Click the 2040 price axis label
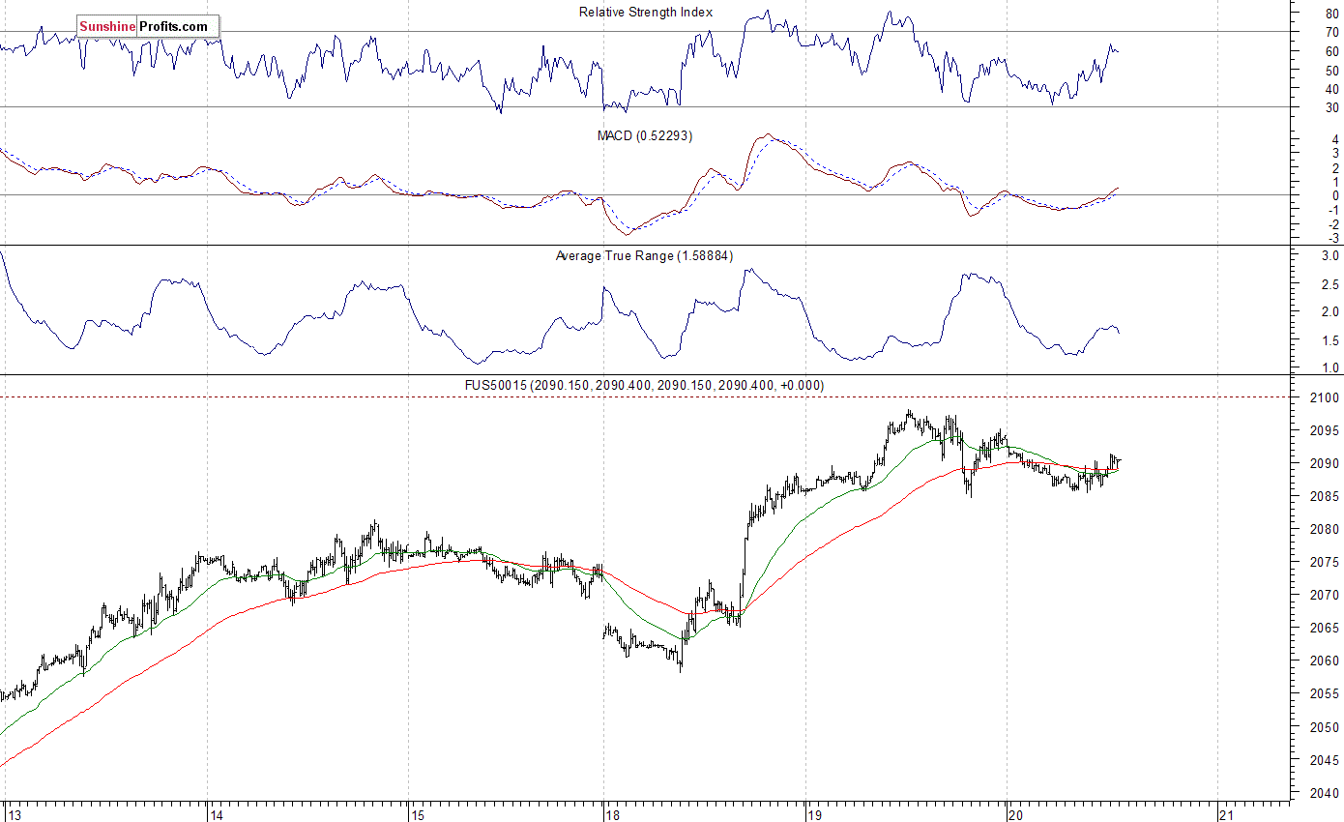 point(1325,794)
